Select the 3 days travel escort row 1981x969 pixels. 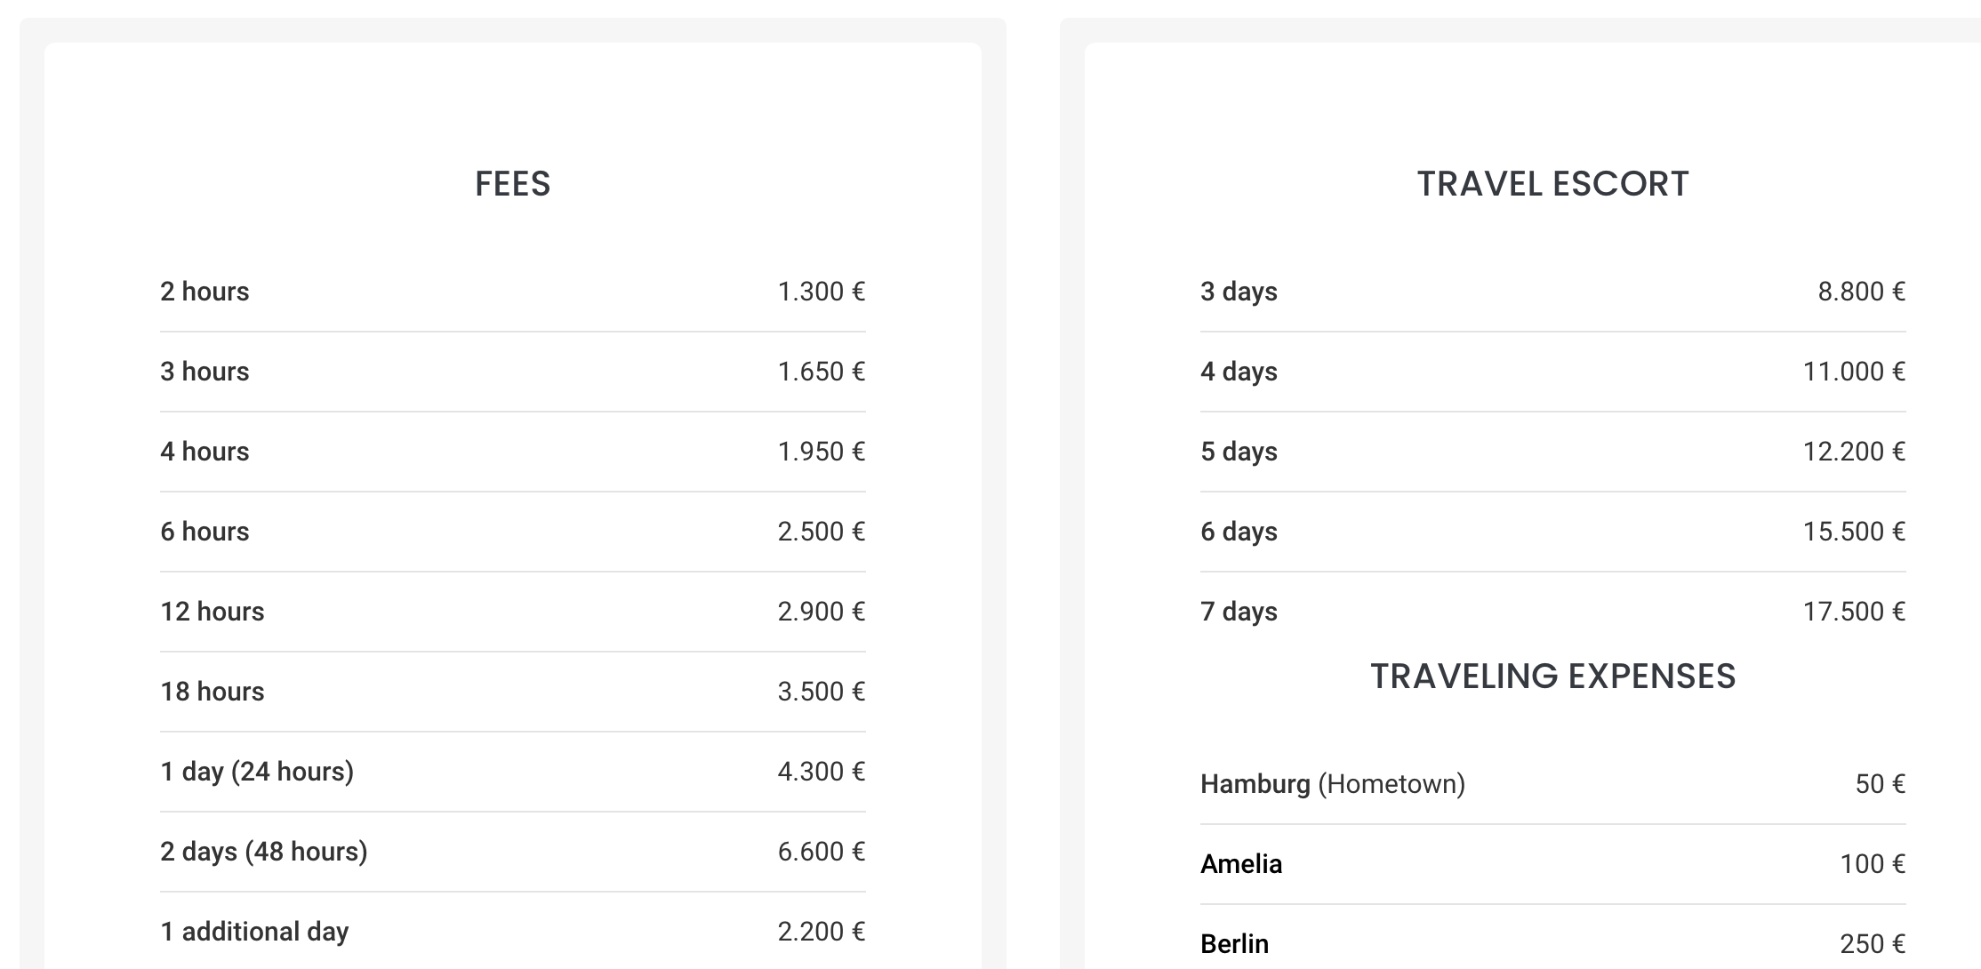pos(1553,292)
